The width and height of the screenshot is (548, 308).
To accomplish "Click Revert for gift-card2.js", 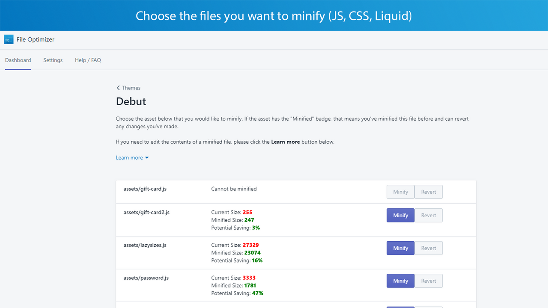I will coord(428,215).
